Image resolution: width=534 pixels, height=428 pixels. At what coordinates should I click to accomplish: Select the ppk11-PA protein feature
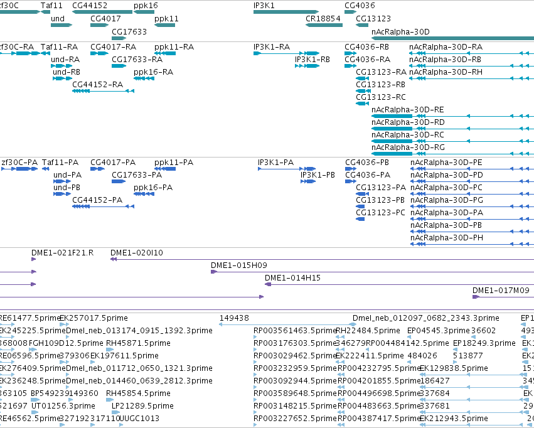tap(165, 169)
